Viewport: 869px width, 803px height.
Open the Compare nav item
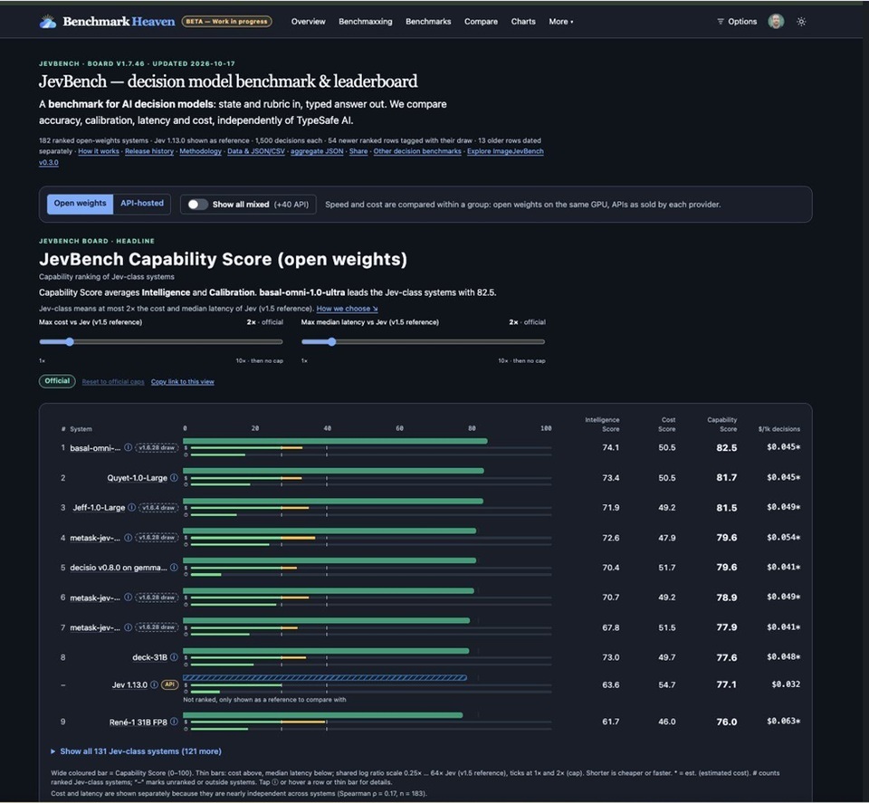point(481,22)
